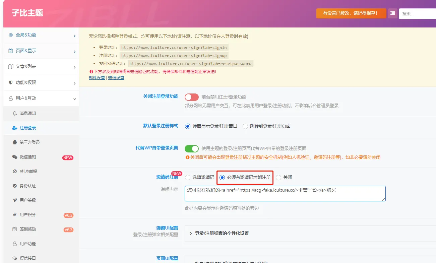Click the 短信接口 submenu item
The width and height of the screenshot is (436, 263).
coord(41,258)
